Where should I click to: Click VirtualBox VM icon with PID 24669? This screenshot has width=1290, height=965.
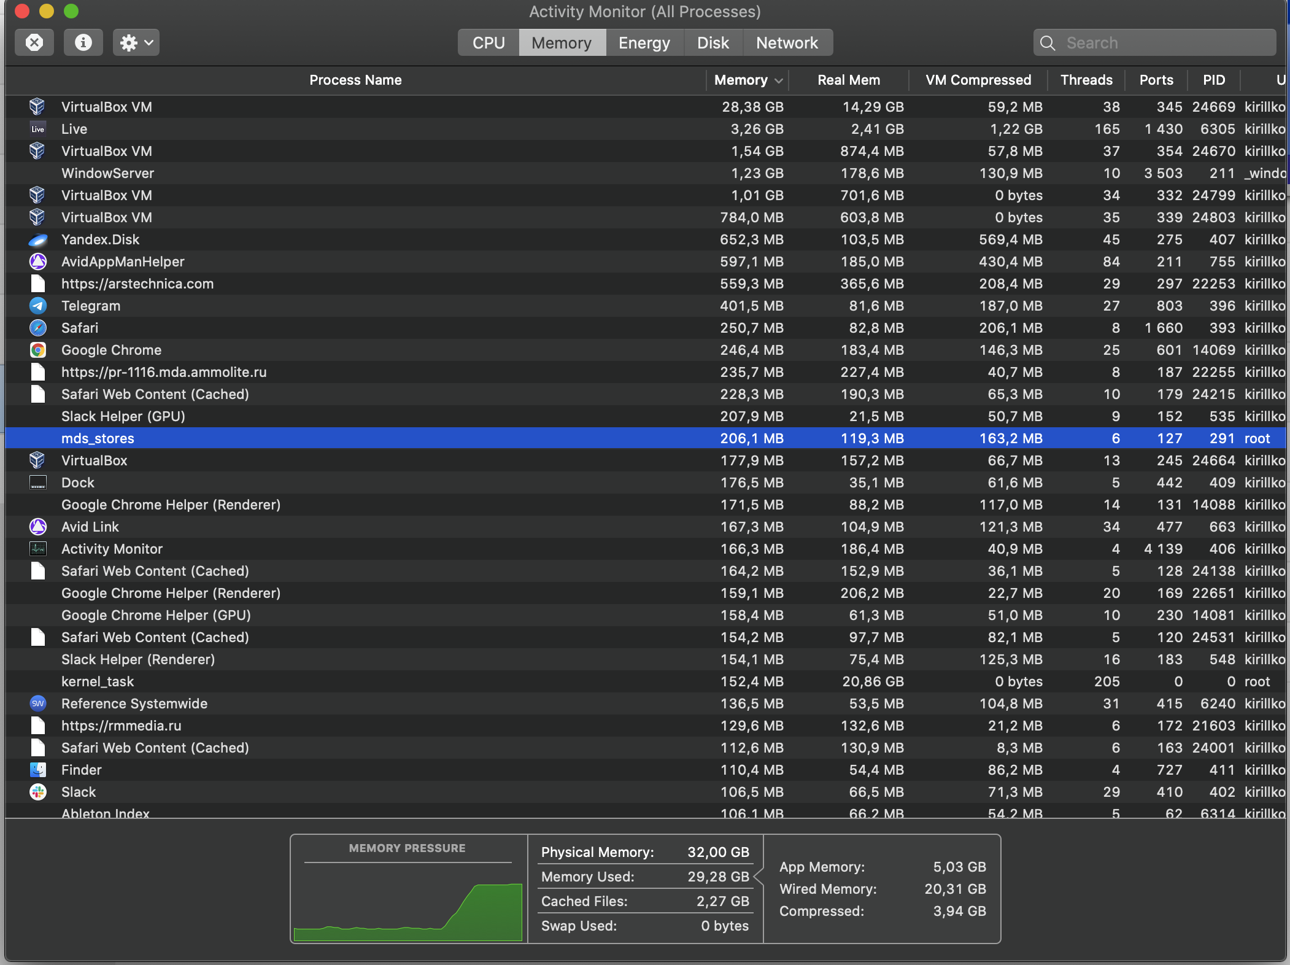pos(37,107)
